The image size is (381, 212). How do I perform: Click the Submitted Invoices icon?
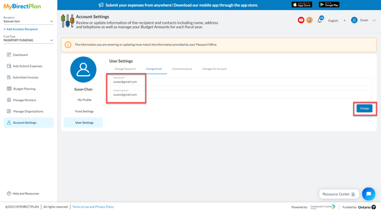coord(9,77)
